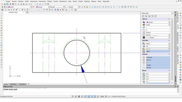
Task: Click the linestyle scale field showing 1
Action: 158,30
